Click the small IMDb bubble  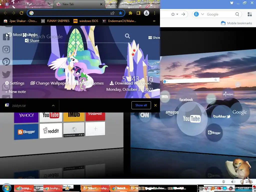click(x=165, y=97)
